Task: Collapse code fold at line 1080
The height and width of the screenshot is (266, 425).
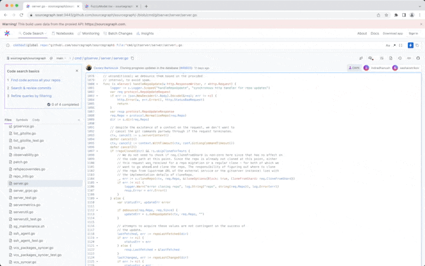Action: tap(97, 84)
